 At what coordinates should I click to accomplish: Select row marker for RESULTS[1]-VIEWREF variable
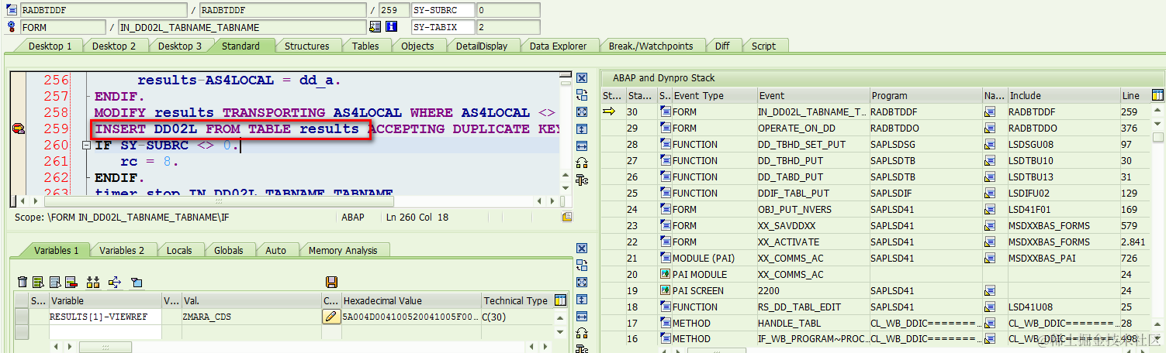22,317
